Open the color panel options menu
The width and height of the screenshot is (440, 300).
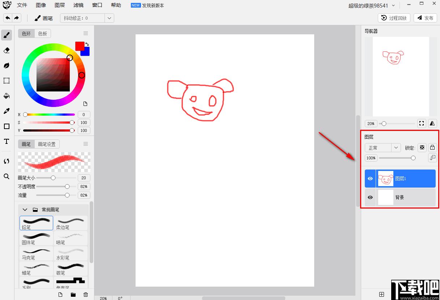pyautogui.click(x=86, y=33)
